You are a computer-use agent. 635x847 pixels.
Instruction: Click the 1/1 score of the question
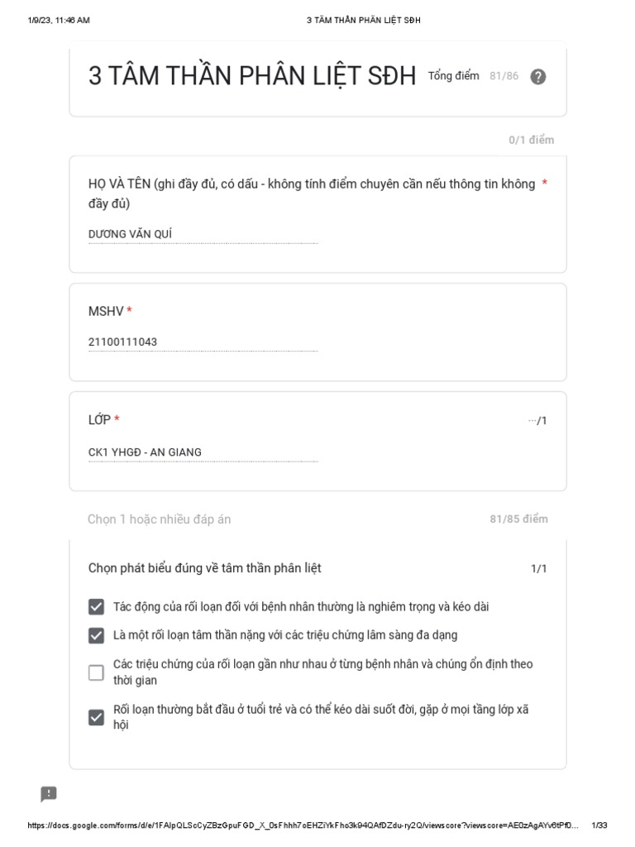tap(538, 569)
